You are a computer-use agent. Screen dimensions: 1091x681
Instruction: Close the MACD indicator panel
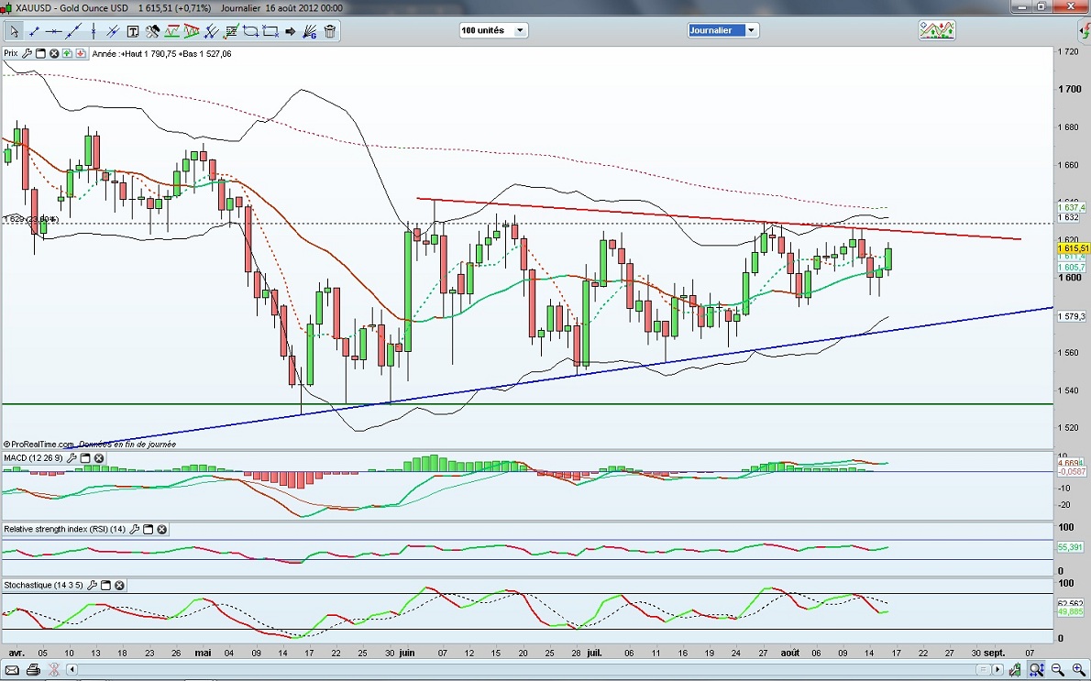99,458
